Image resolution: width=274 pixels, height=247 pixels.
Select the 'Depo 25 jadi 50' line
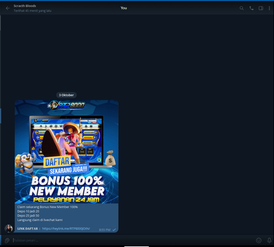click(28, 216)
